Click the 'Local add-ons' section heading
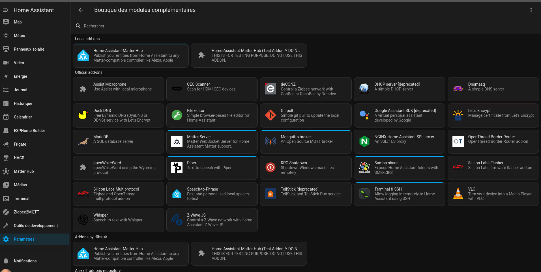This screenshot has width=541, height=272. tap(87, 39)
